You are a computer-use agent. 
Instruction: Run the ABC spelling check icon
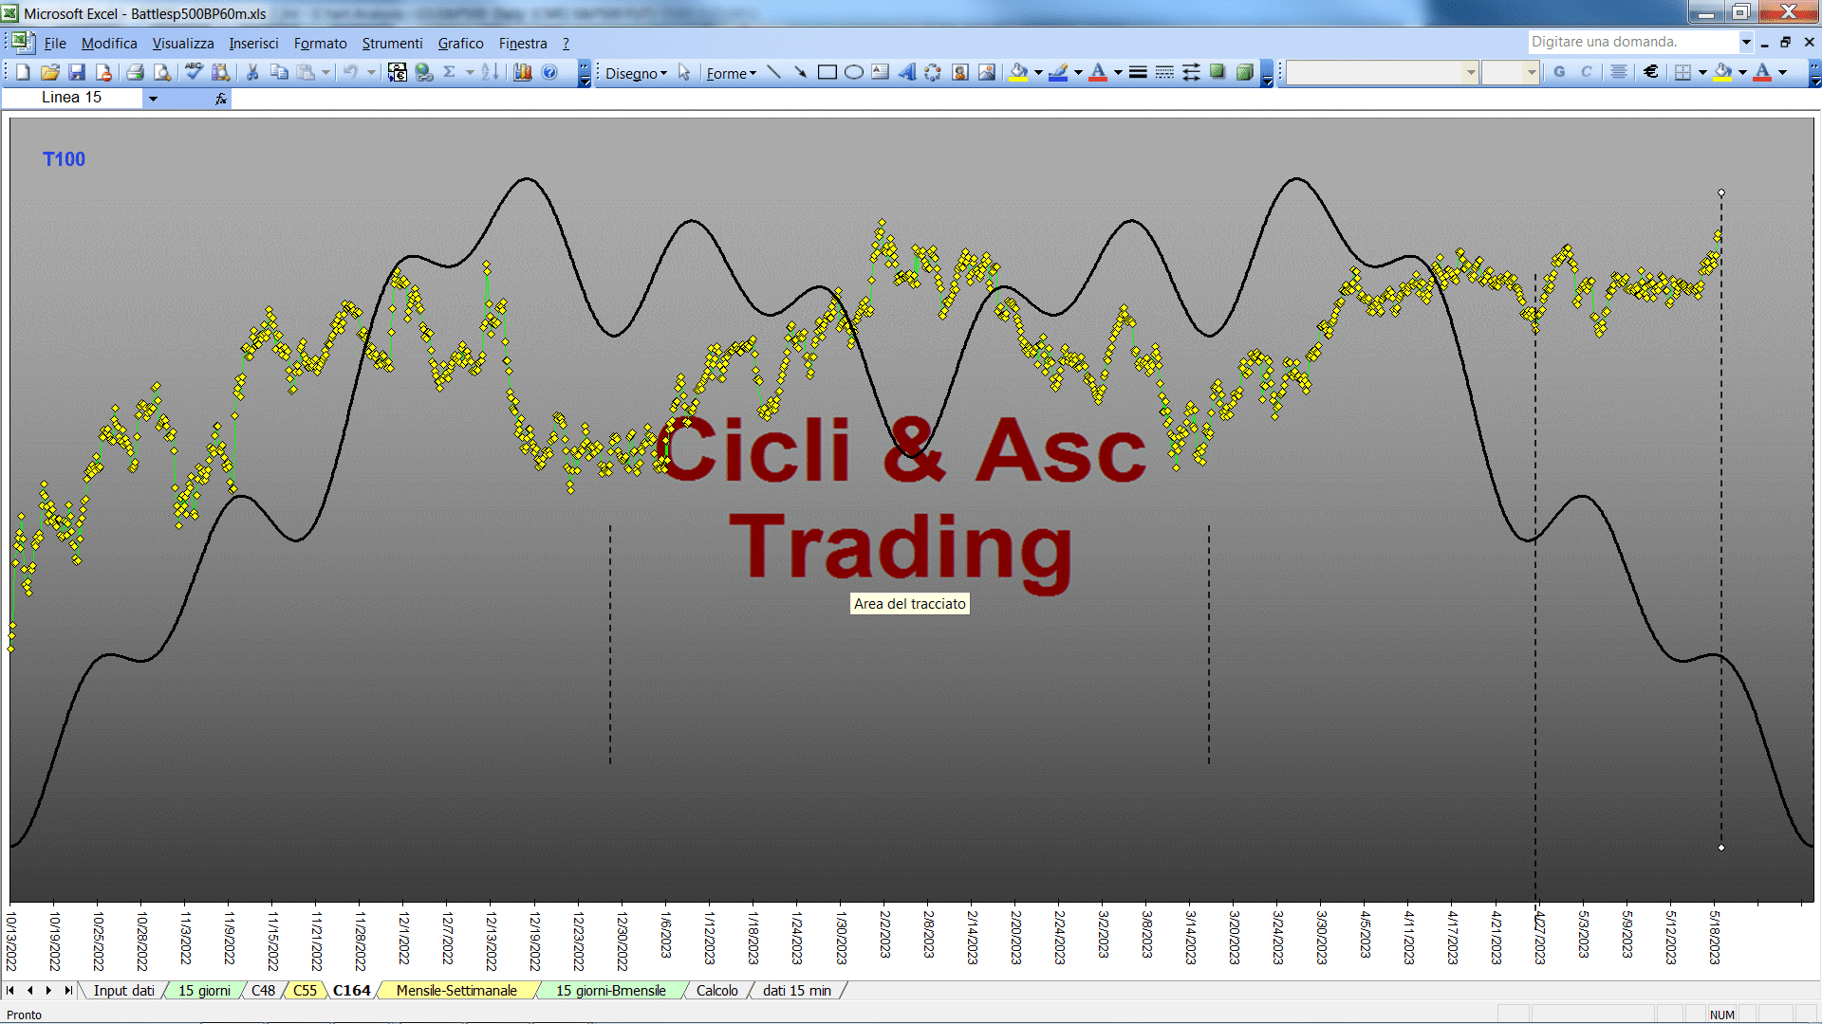point(194,73)
